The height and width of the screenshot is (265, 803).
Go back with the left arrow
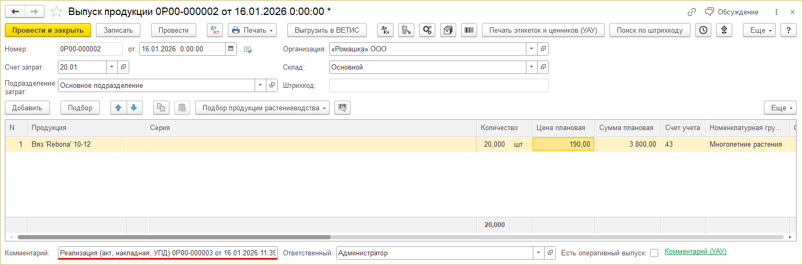(15, 11)
